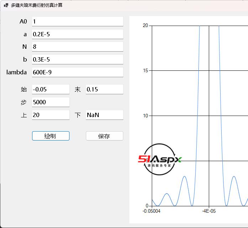Click the x-axis label -4E-05
This screenshot has height=228, width=248.
(209, 211)
